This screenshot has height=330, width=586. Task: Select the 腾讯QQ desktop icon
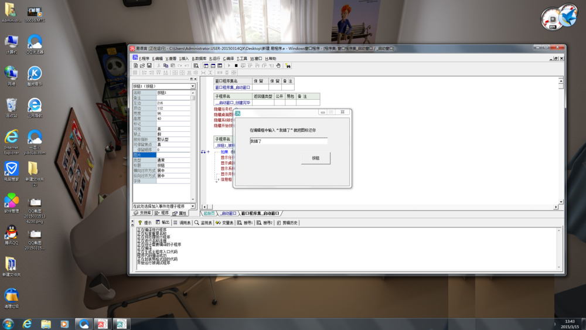(x=12, y=235)
